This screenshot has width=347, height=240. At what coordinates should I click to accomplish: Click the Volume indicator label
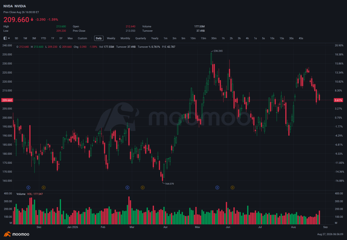pos(21,194)
